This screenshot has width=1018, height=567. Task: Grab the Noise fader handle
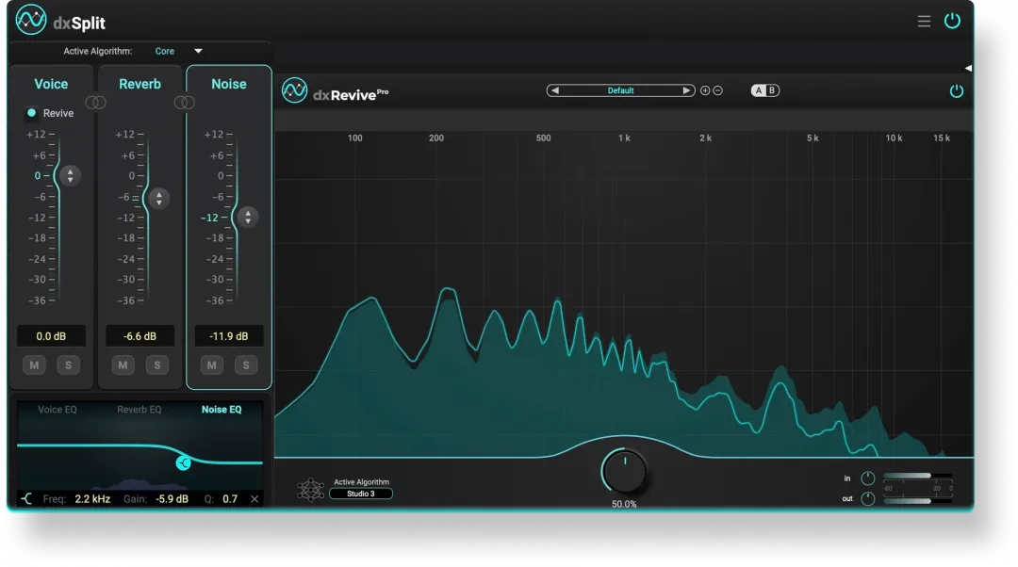pos(247,218)
